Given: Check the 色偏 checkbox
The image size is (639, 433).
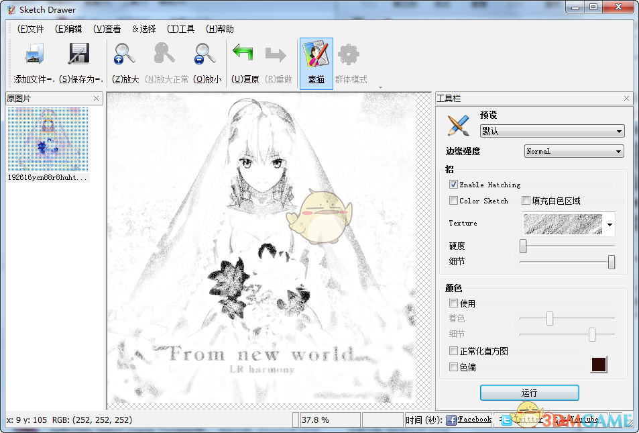Looking at the screenshot, I should pos(453,367).
